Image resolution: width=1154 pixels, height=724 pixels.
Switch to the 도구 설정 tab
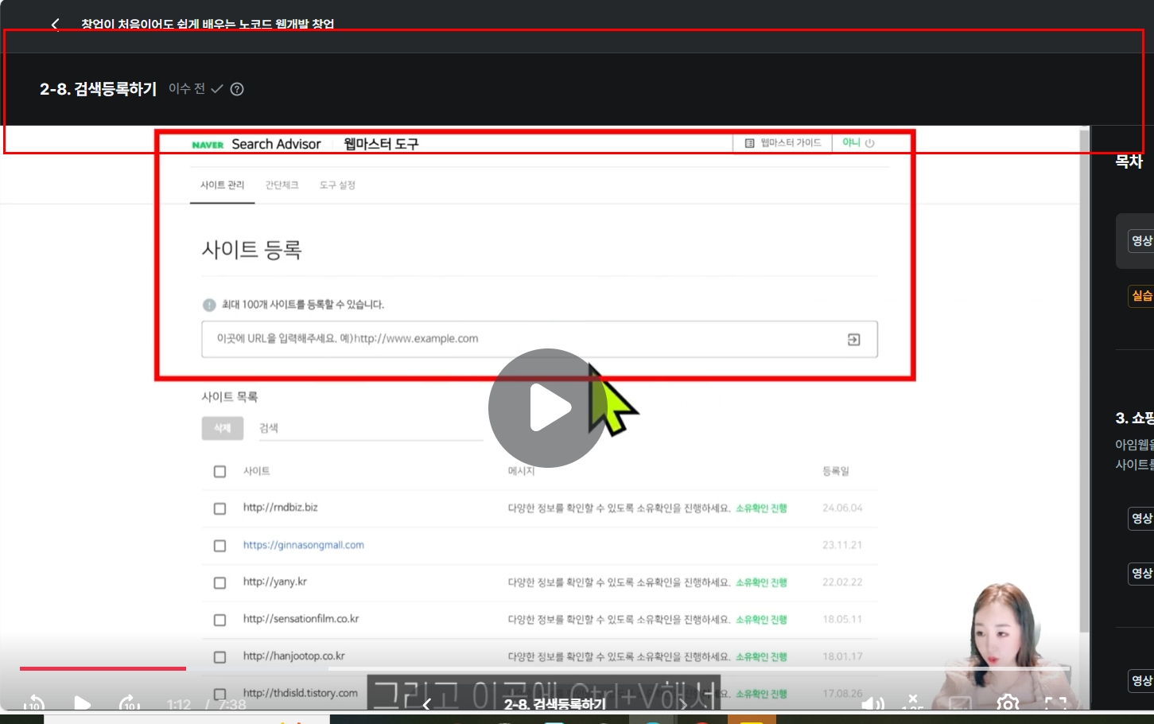[x=337, y=185]
